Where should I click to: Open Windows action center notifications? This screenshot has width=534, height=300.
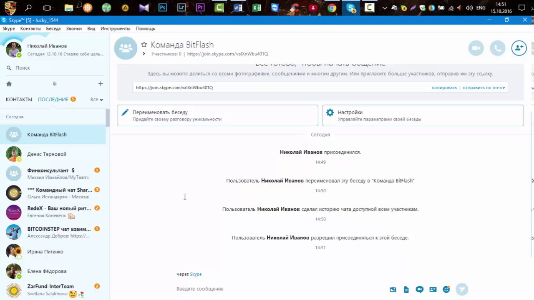[521, 8]
